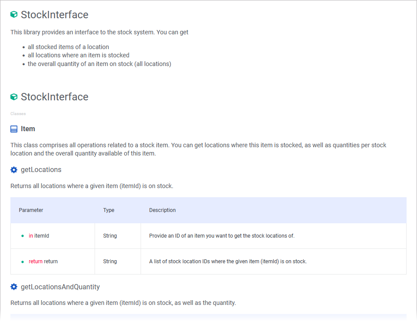This screenshot has height=321, width=417.
Task: Expand the getLocationsAndQuantity section
Action: click(x=60, y=287)
